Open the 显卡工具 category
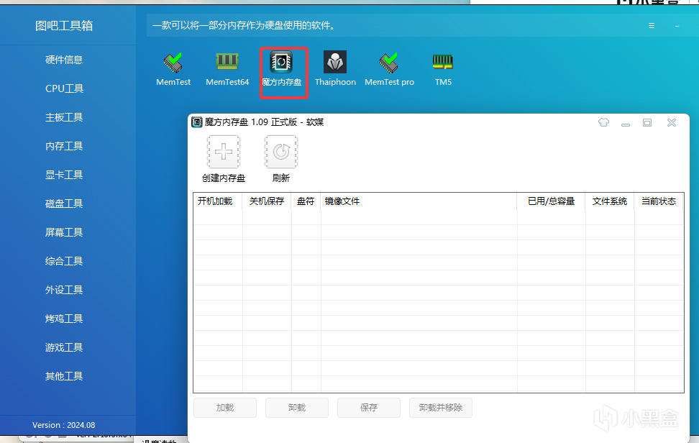 64,175
